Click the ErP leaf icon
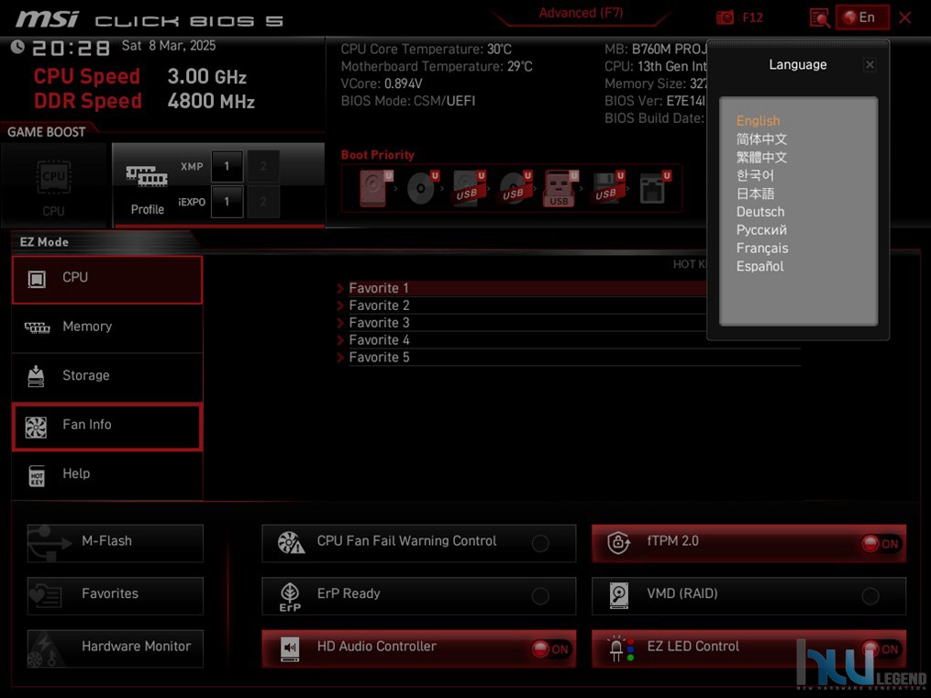The height and width of the screenshot is (698, 931). (290, 596)
